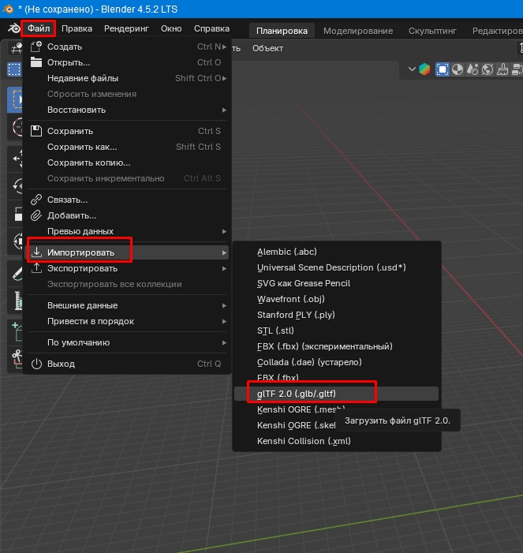Click the Blender logo menu icon
The image size is (523, 553).
coord(14,28)
